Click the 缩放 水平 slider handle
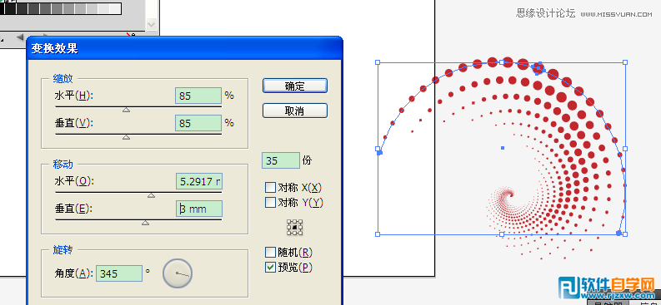 coord(126,110)
